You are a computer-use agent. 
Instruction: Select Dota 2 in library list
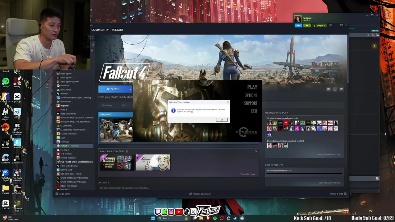(63, 110)
